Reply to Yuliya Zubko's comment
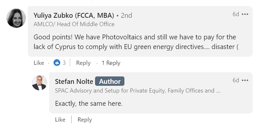This screenshot has width=255, height=129. 83,63
